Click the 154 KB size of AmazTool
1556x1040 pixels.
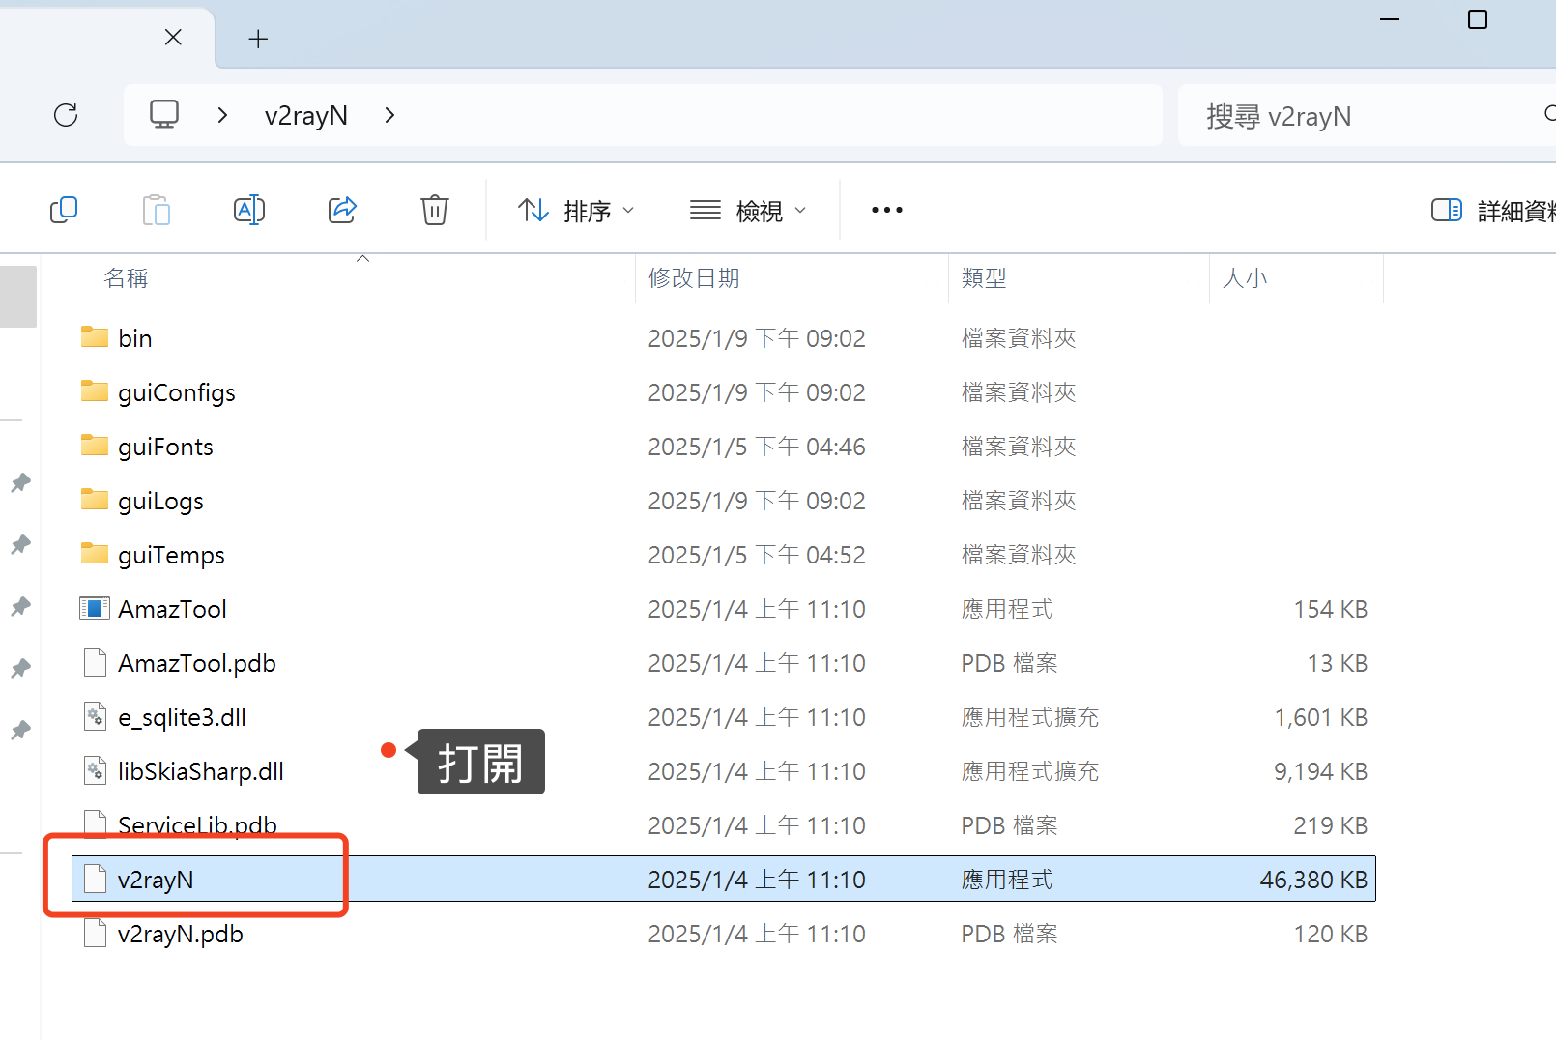coord(1331,609)
